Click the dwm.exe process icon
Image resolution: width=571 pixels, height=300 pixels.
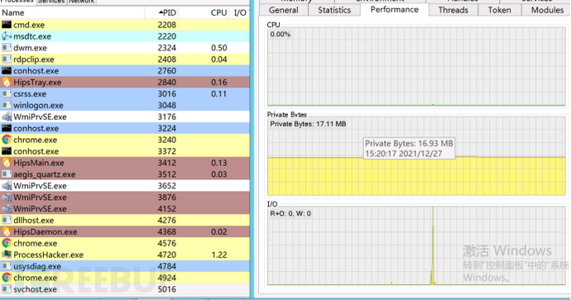pos(6,48)
